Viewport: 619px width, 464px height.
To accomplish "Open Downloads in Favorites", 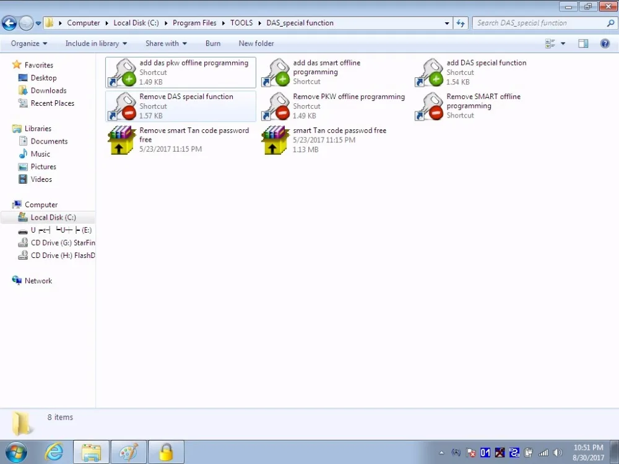I will click(x=48, y=90).
